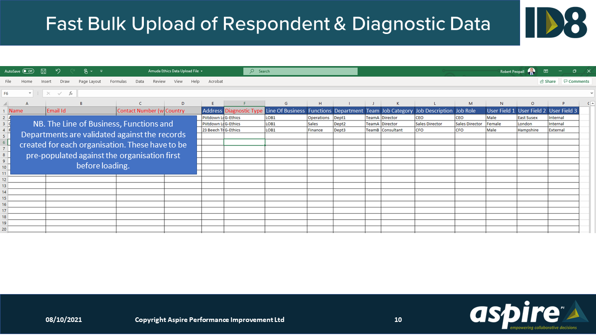Select column A header

click(27, 103)
